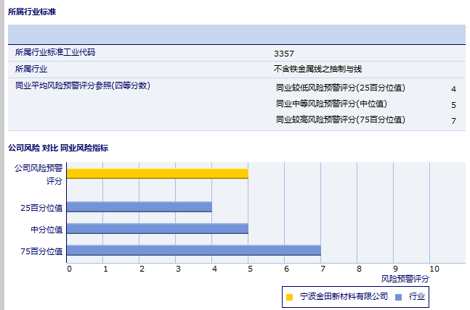The width and height of the screenshot is (470, 310).
Task: Click the yellow 公司风险预警评分 bar
Action: [157, 174]
